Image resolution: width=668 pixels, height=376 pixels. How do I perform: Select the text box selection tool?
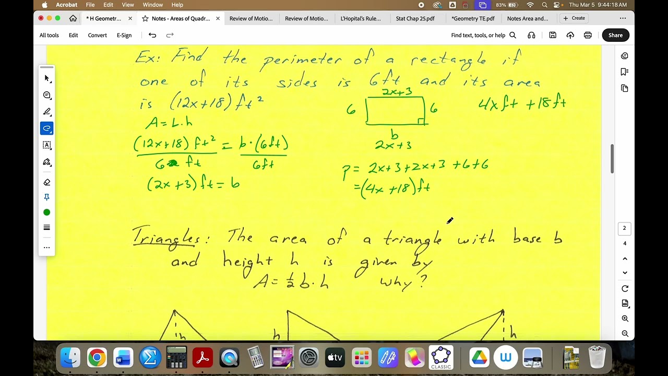click(47, 145)
